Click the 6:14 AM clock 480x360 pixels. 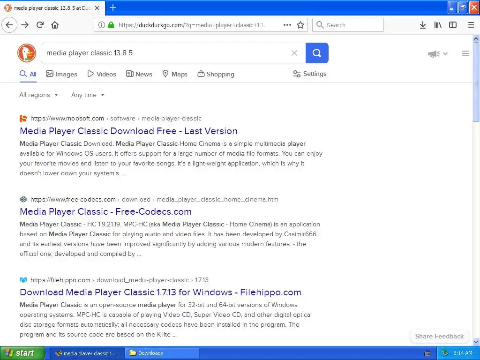[463, 353]
